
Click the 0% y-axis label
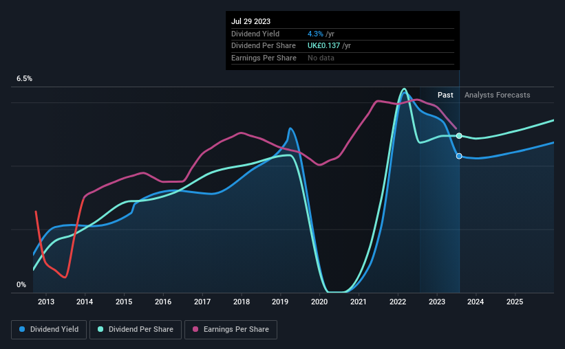click(21, 284)
